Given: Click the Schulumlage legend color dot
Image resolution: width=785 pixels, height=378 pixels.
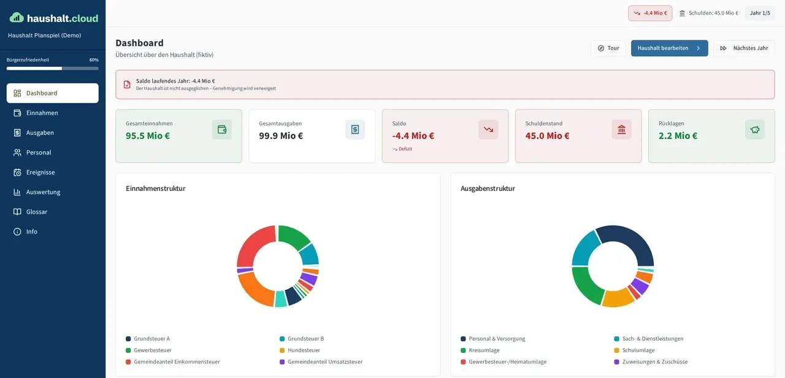Looking at the screenshot, I should point(616,350).
